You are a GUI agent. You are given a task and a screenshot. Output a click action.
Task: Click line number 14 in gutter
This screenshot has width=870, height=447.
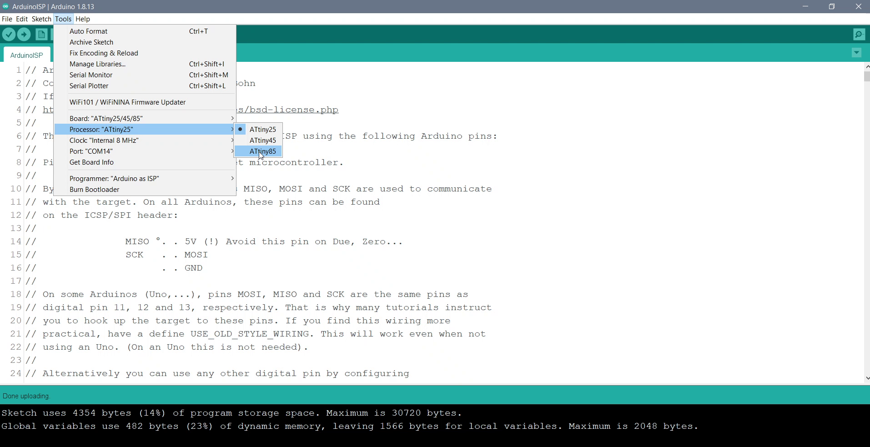click(16, 241)
